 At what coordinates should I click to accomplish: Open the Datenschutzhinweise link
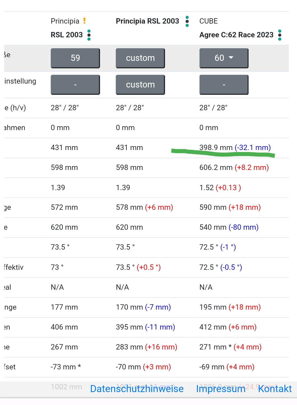tap(137, 389)
